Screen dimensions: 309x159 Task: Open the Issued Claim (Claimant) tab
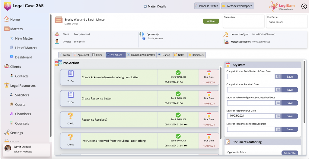click(x=141, y=55)
